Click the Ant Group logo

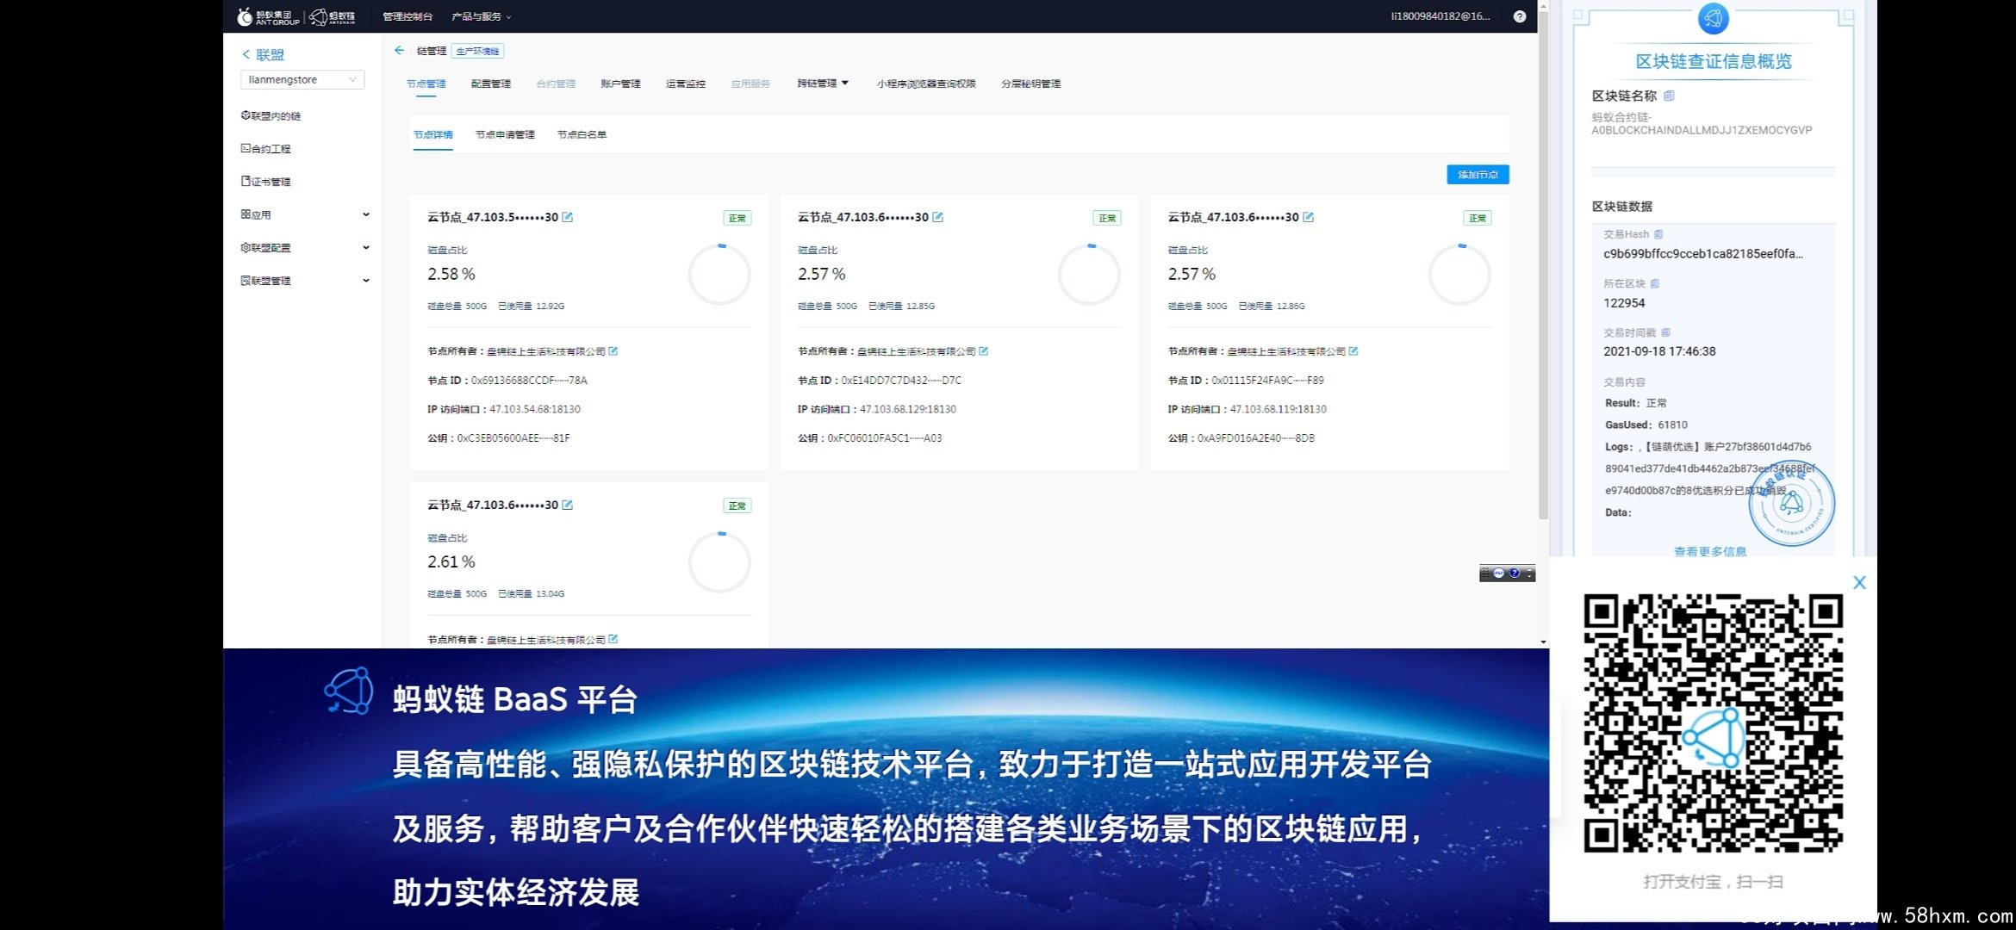point(268,16)
